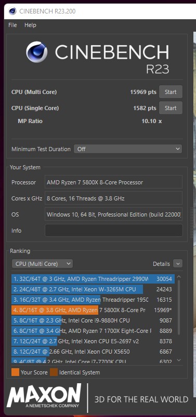Select the Threadripper 2990WX ranking entry

(93, 279)
